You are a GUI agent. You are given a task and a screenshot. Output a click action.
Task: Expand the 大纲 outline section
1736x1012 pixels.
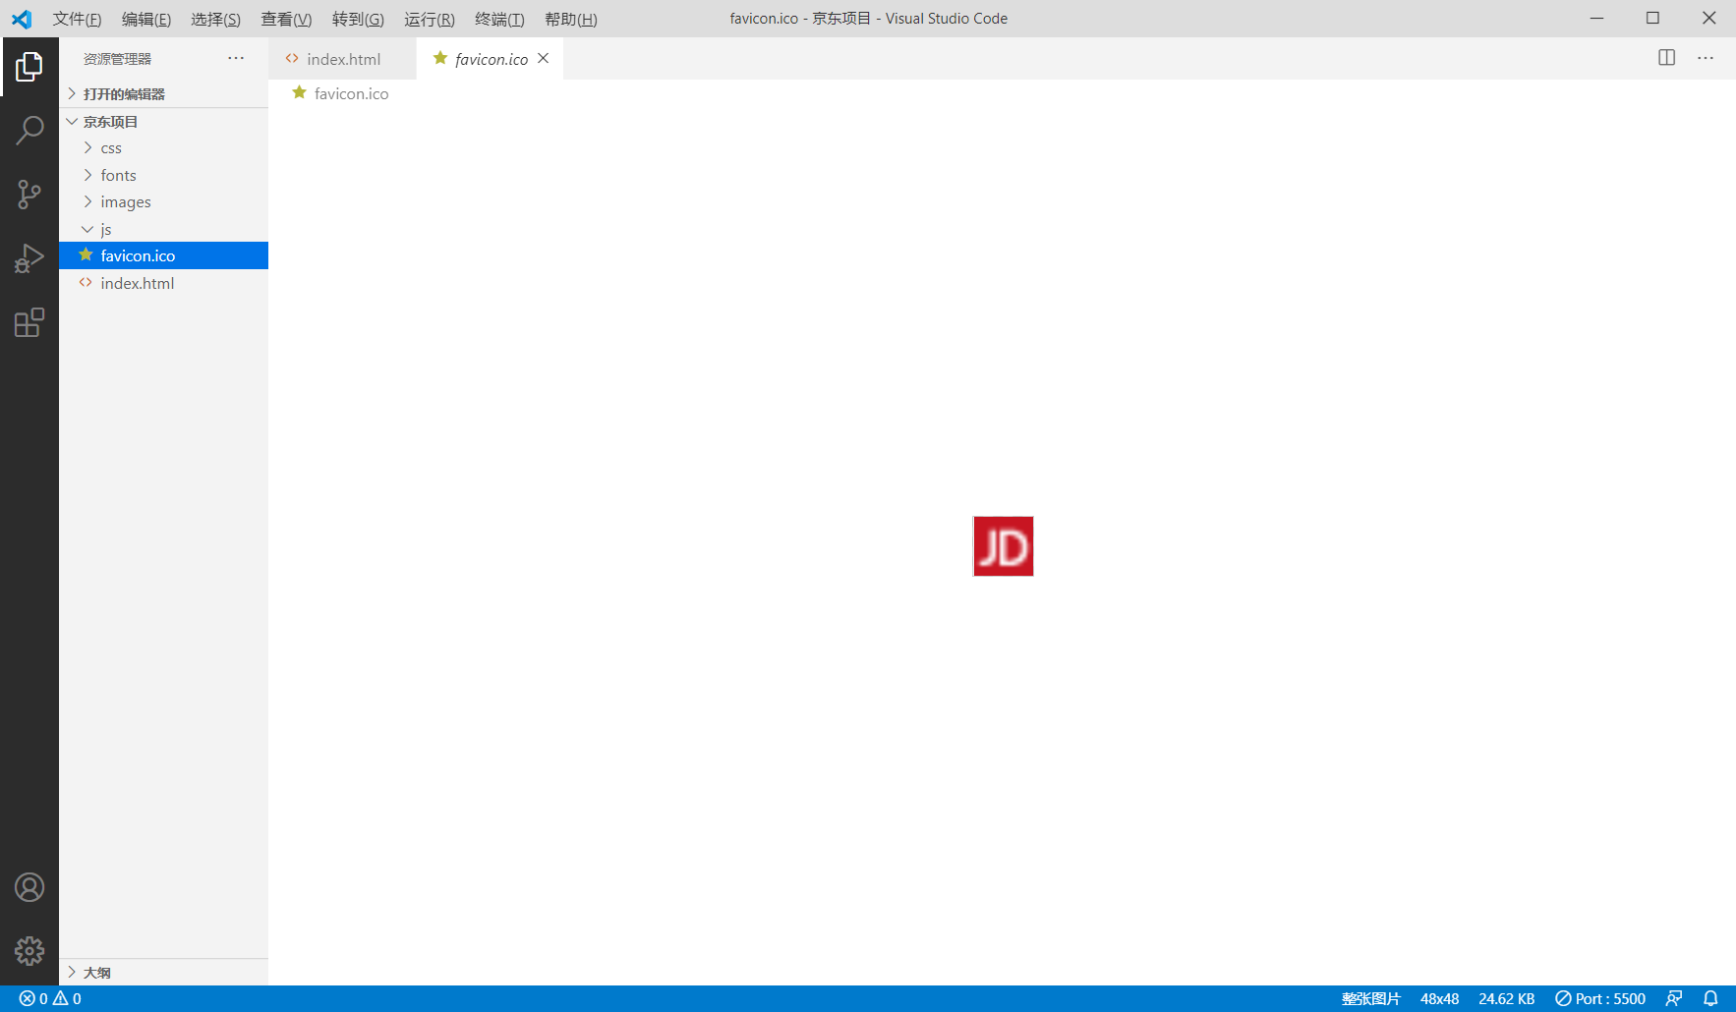pos(163,972)
